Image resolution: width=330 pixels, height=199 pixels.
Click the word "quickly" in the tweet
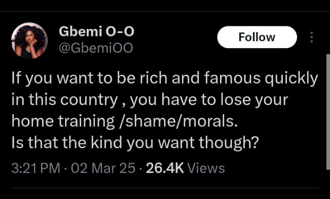291,79
